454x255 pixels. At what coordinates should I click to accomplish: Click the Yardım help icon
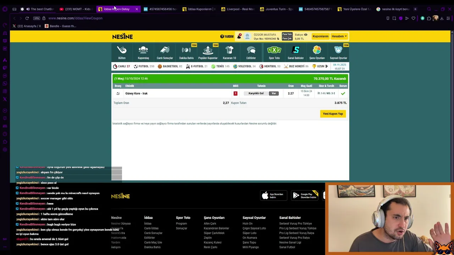pyautogui.click(x=227, y=36)
